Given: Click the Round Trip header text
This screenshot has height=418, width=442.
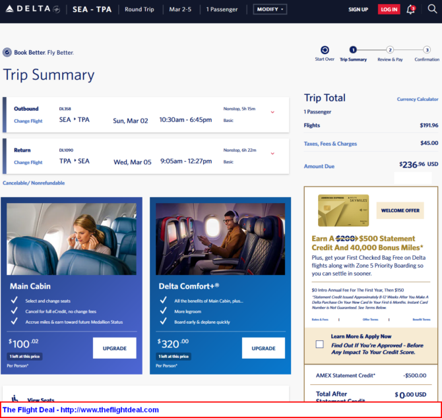Looking at the screenshot, I should [139, 9].
